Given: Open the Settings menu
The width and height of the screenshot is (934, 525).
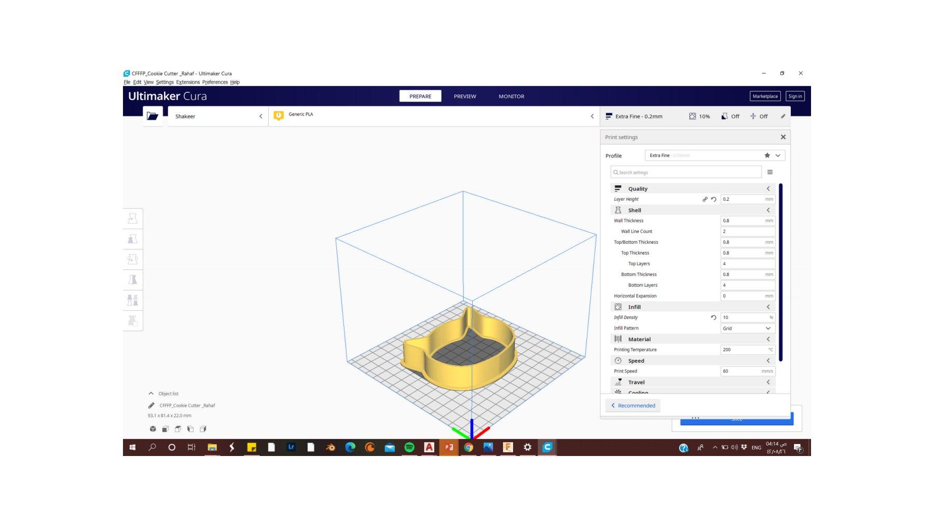Looking at the screenshot, I should tap(165, 82).
